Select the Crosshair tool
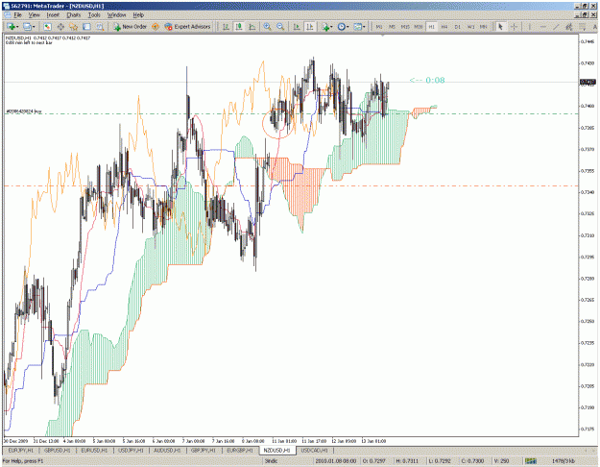Image resolution: width=600 pixels, height=467 pixels. 514,27
